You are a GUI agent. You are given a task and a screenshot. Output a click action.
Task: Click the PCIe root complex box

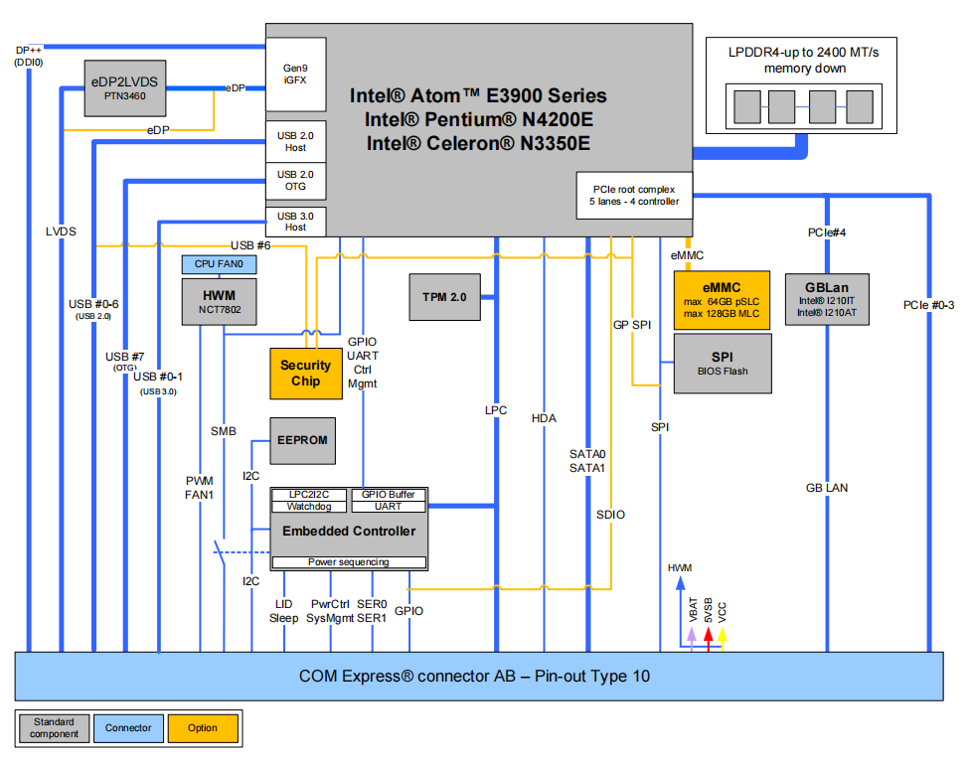(633, 196)
